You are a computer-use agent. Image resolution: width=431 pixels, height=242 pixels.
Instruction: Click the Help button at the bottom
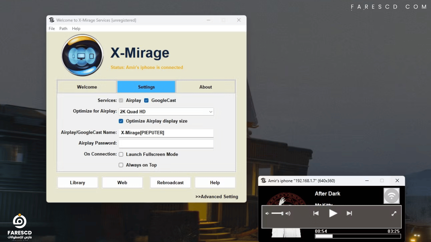[215, 183]
